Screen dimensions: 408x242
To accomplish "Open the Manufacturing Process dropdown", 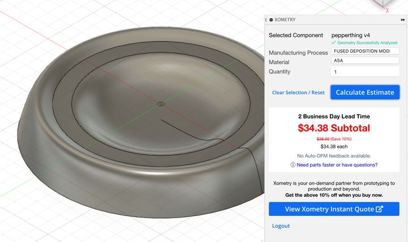I will [x=365, y=51].
